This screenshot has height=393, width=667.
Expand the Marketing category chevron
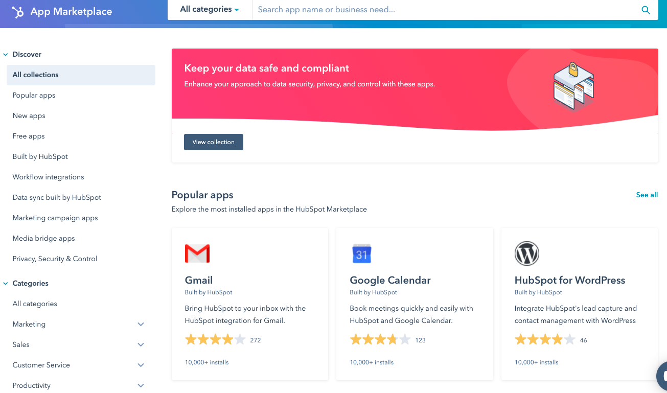coord(141,325)
